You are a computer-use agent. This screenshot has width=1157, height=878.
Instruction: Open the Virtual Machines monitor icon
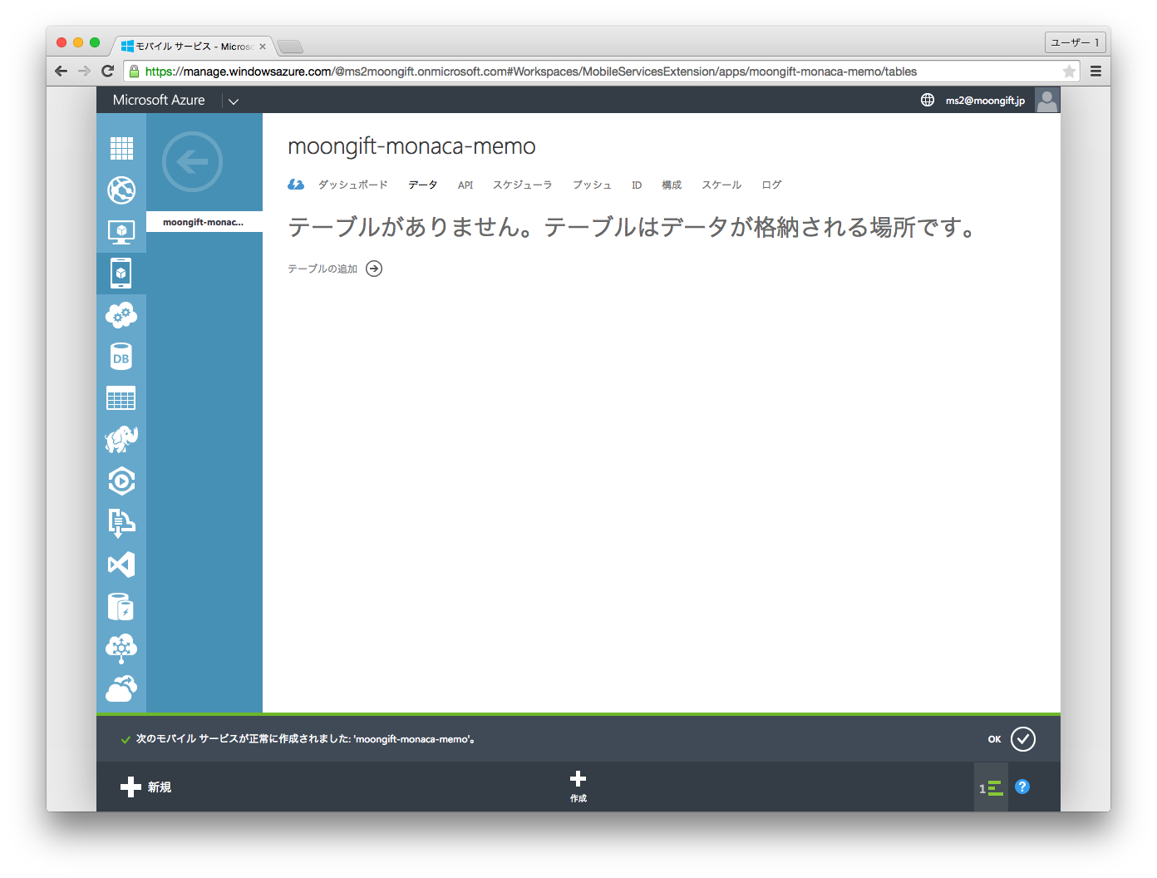coord(121,232)
